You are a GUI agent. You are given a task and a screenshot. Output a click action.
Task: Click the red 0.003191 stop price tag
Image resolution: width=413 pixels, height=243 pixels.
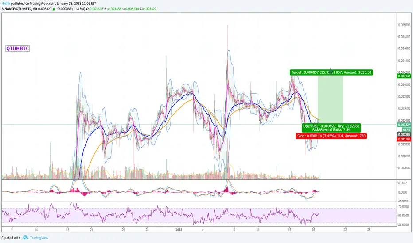pyautogui.click(x=404, y=139)
